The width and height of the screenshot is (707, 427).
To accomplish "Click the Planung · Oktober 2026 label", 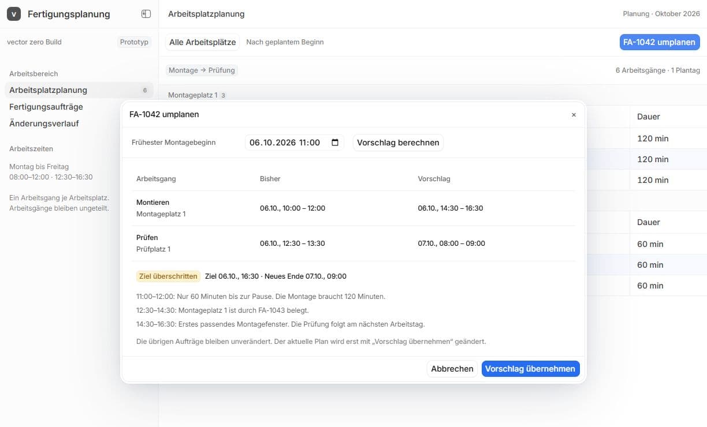I will pos(661,14).
